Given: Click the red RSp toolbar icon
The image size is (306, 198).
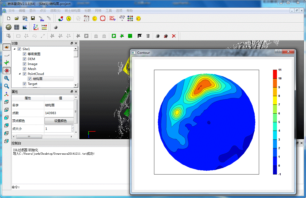Looking at the screenshot, I should point(112,19).
